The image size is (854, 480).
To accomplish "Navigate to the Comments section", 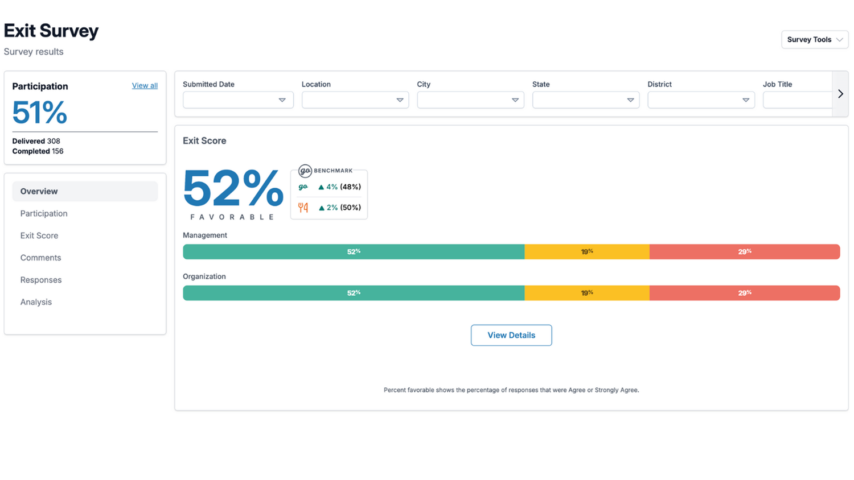I will click(x=40, y=258).
